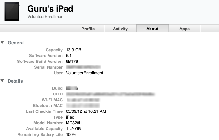Click the Last Checkin Time label

click(44, 111)
